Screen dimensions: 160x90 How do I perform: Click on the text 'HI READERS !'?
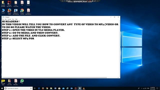[11, 21]
